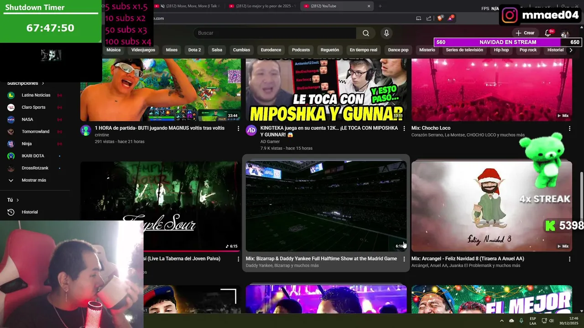The width and height of the screenshot is (584, 328).
Task: Open options for Live La Taberna video
Action: (x=238, y=259)
